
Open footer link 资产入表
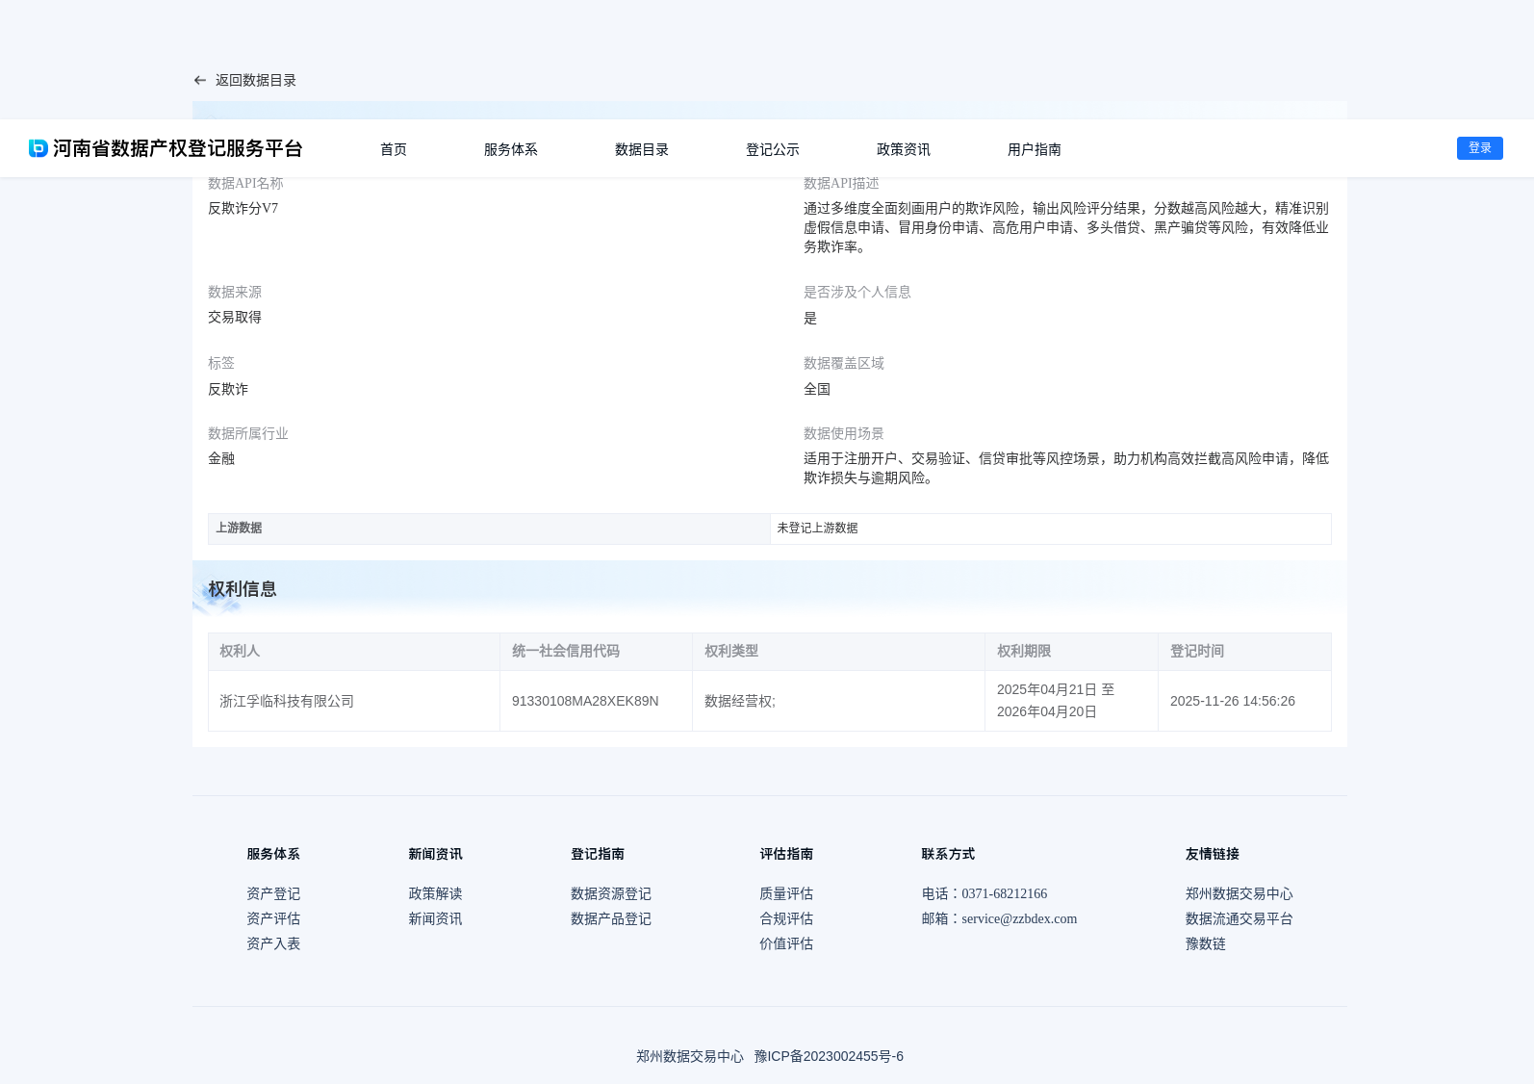pos(273,944)
